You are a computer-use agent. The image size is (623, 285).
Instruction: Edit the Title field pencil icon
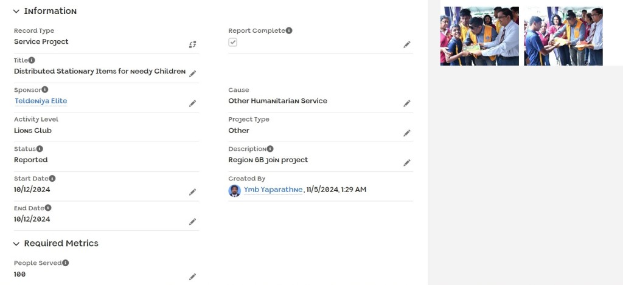coord(193,74)
